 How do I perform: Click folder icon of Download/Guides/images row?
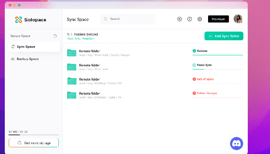click(x=71, y=53)
